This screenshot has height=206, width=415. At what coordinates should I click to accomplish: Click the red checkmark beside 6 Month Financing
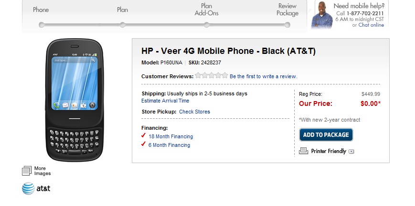(144, 144)
